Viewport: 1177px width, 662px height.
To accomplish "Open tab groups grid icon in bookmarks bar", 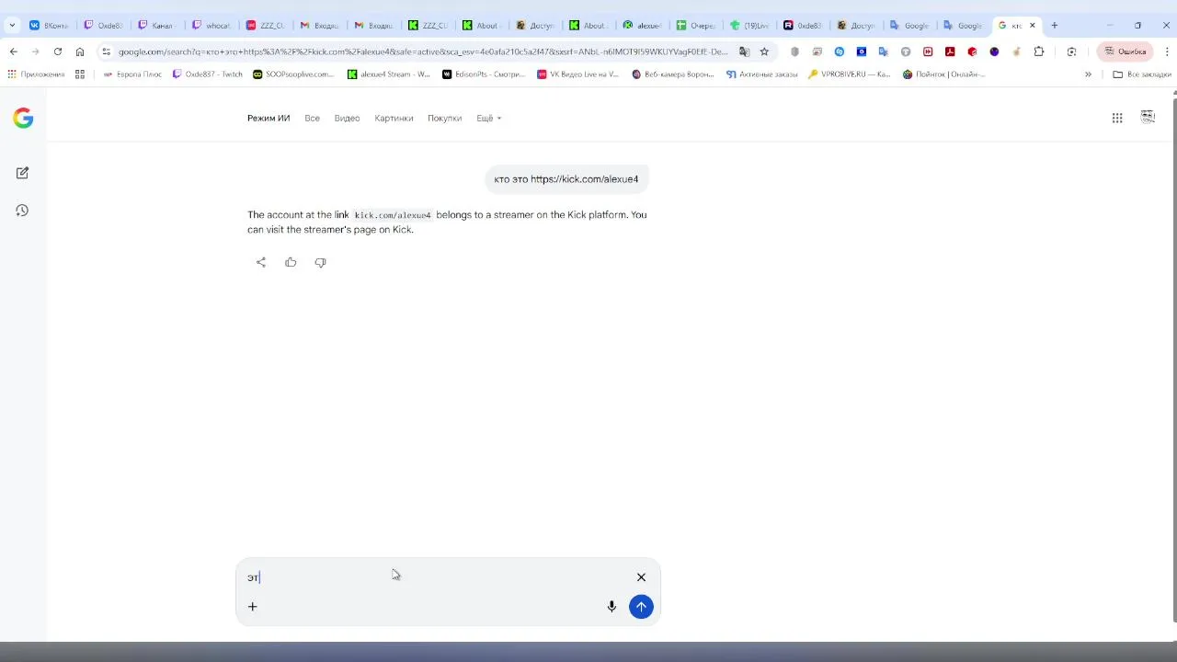I will (x=80, y=74).
